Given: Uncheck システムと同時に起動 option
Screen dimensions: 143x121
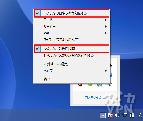Looking at the screenshot, I should click(72, 49).
